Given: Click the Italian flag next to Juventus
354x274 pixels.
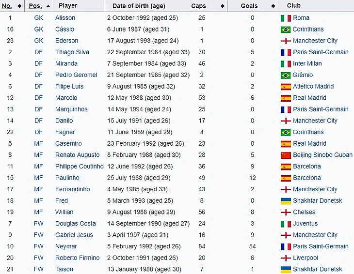Looking at the screenshot, I should pos(286,224).
